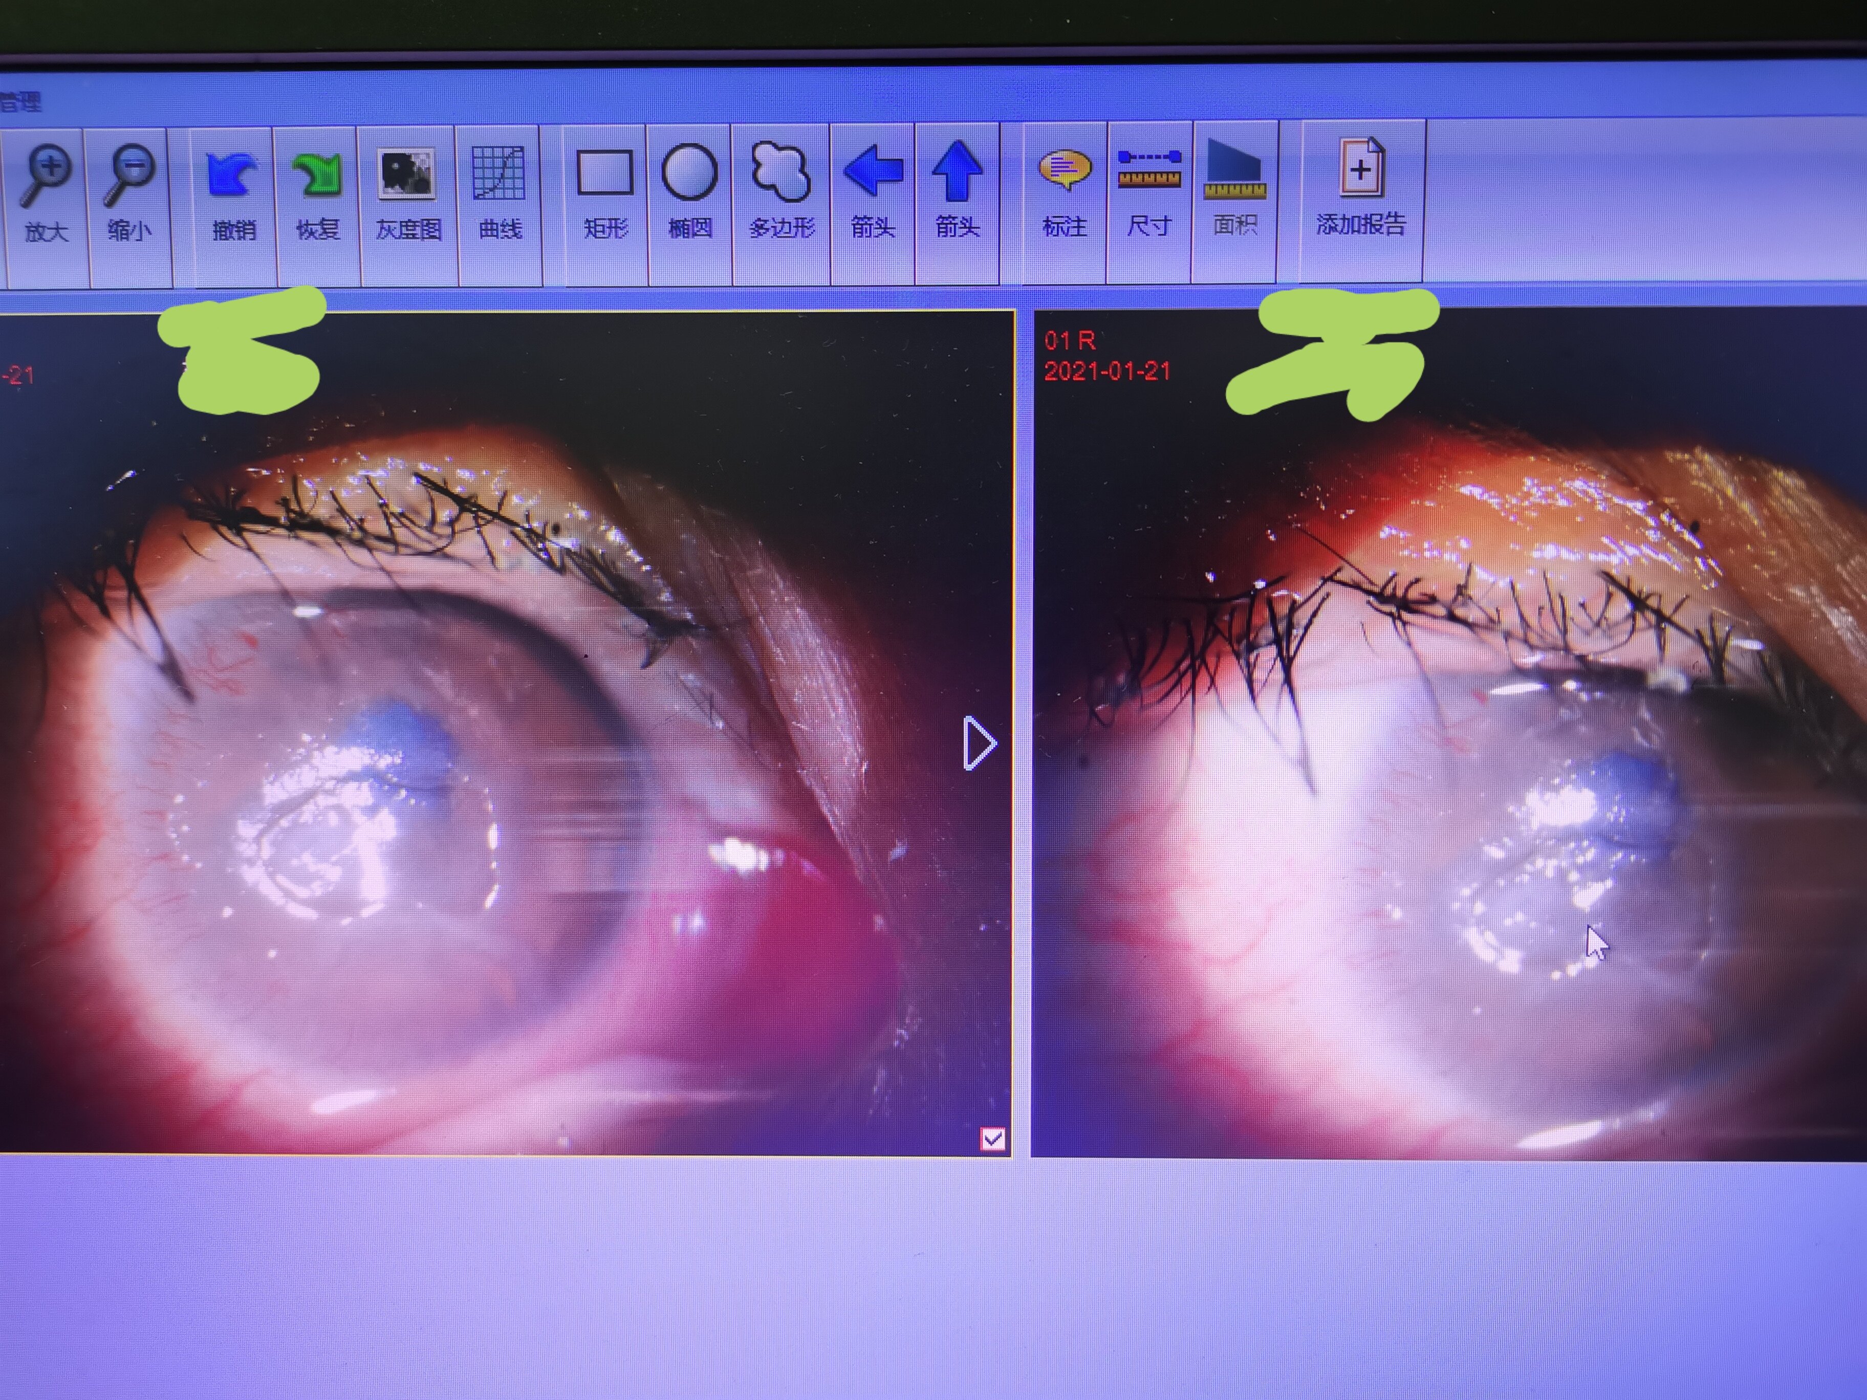Viewport: 1867px width, 1400px height.
Task: Add a 标注 annotation bubble
Action: tap(1065, 169)
